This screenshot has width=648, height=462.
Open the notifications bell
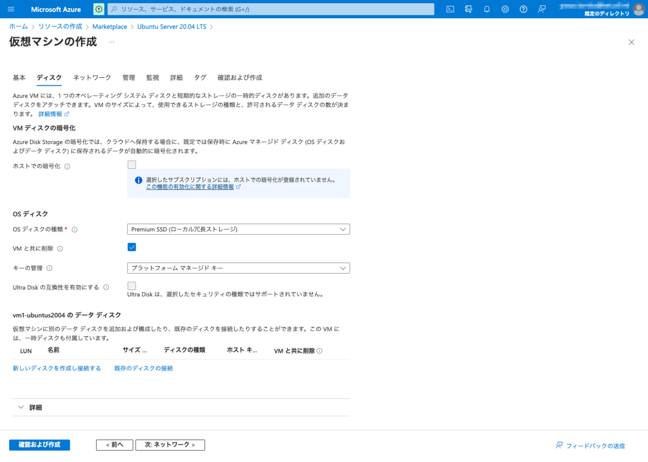point(487,9)
